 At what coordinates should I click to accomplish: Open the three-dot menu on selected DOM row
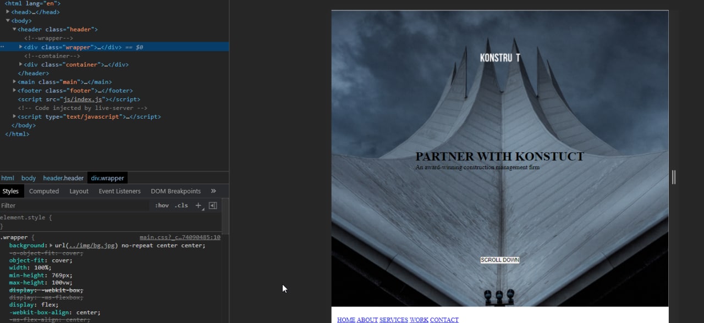coord(2,47)
